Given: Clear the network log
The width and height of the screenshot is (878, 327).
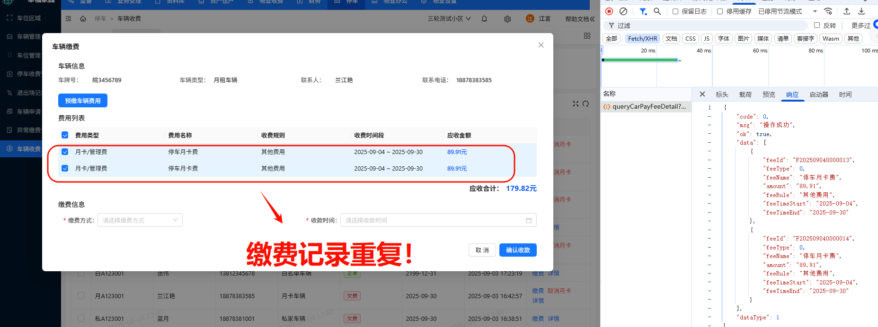Looking at the screenshot, I should 623,11.
